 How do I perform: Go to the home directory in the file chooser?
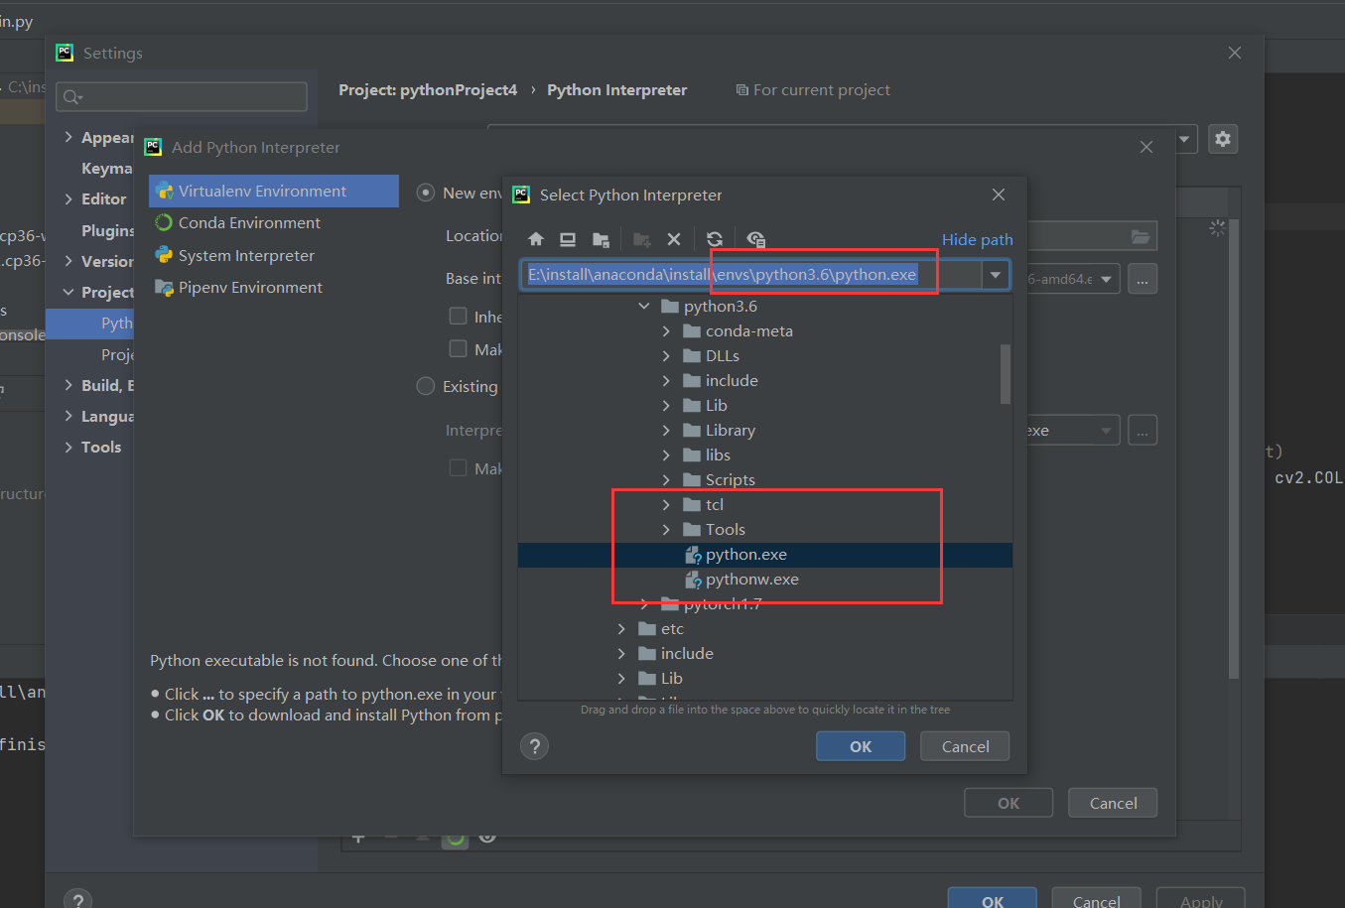click(x=536, y=239)
